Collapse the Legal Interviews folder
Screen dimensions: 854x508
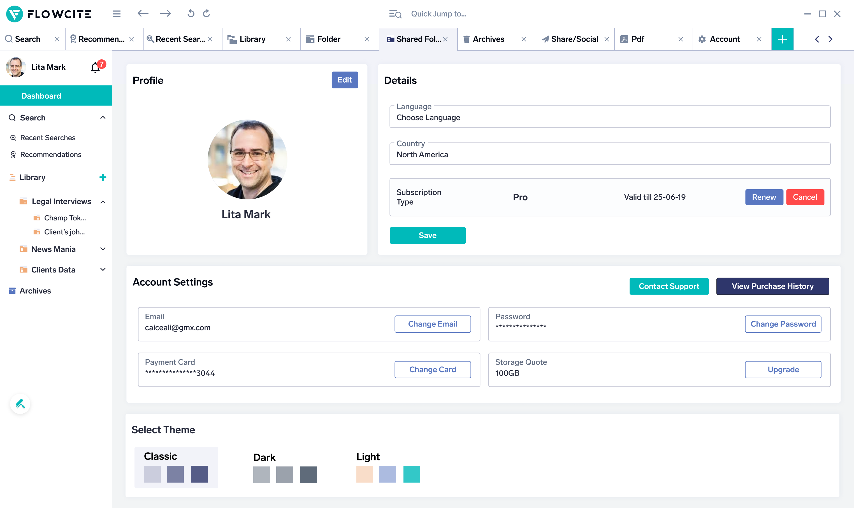coord(103,202)
